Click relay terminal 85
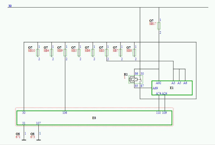215x145 pixels. tap(137, 86)
